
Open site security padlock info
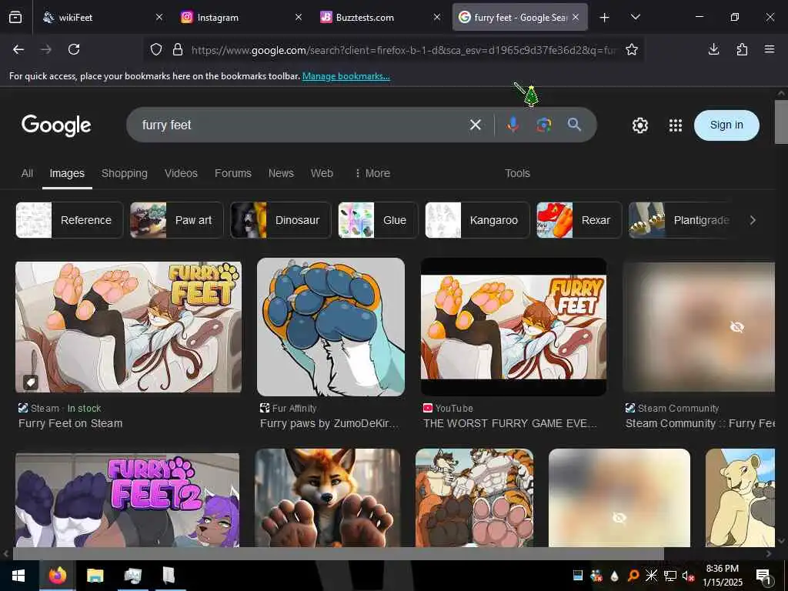click(x=178, y=49)
